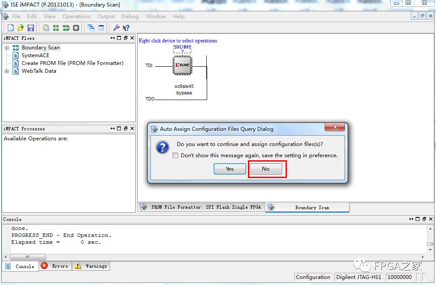Click the green four-squares grid toolbar icon
Image resolution: width=436 pixels, height=285 pixels.
(56, 27)
